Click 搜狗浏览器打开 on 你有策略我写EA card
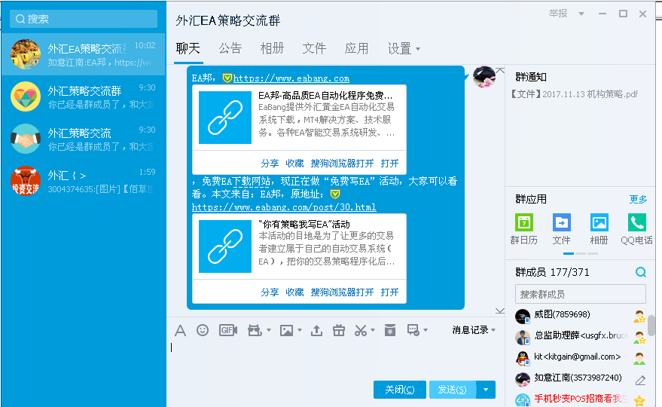The height and width of the screenshot is (407, 662). (x=343, y=292)
